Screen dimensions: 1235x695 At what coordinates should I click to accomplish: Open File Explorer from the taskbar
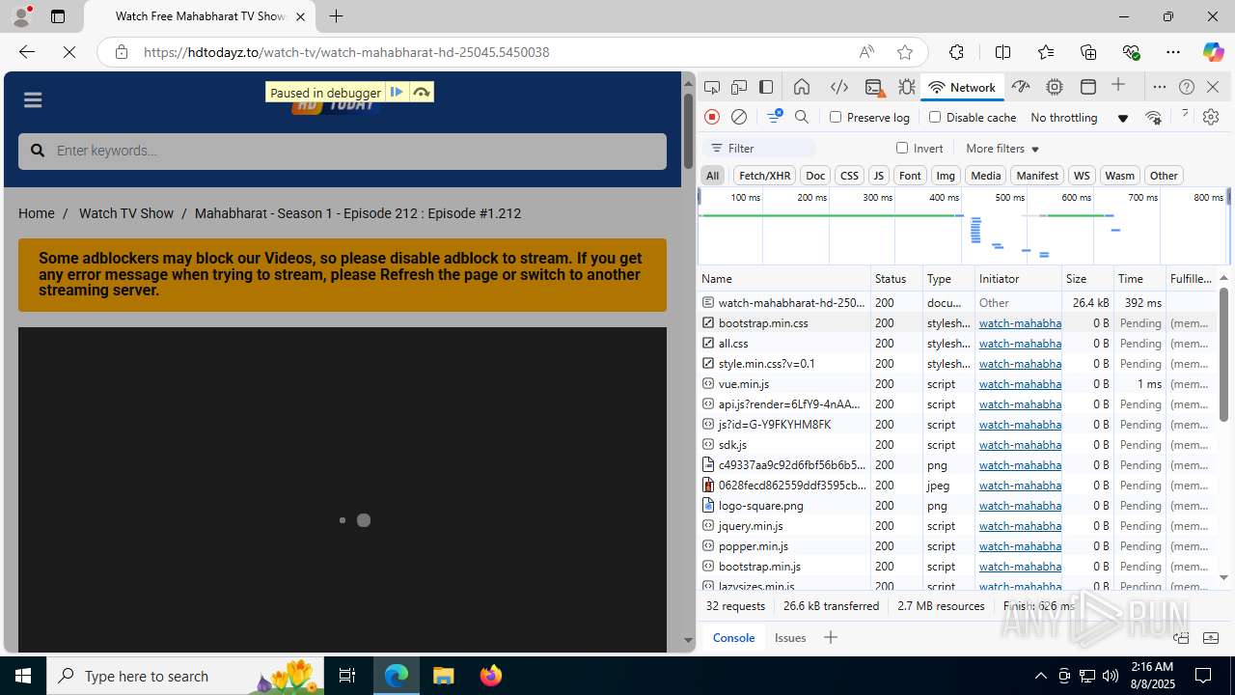444,676
